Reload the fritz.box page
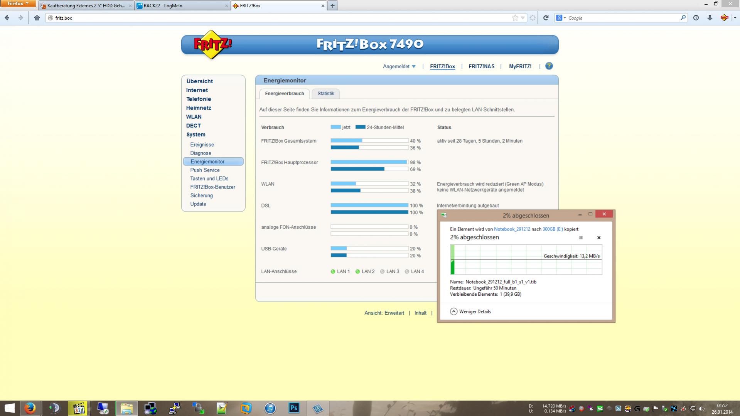 point(546,18)
